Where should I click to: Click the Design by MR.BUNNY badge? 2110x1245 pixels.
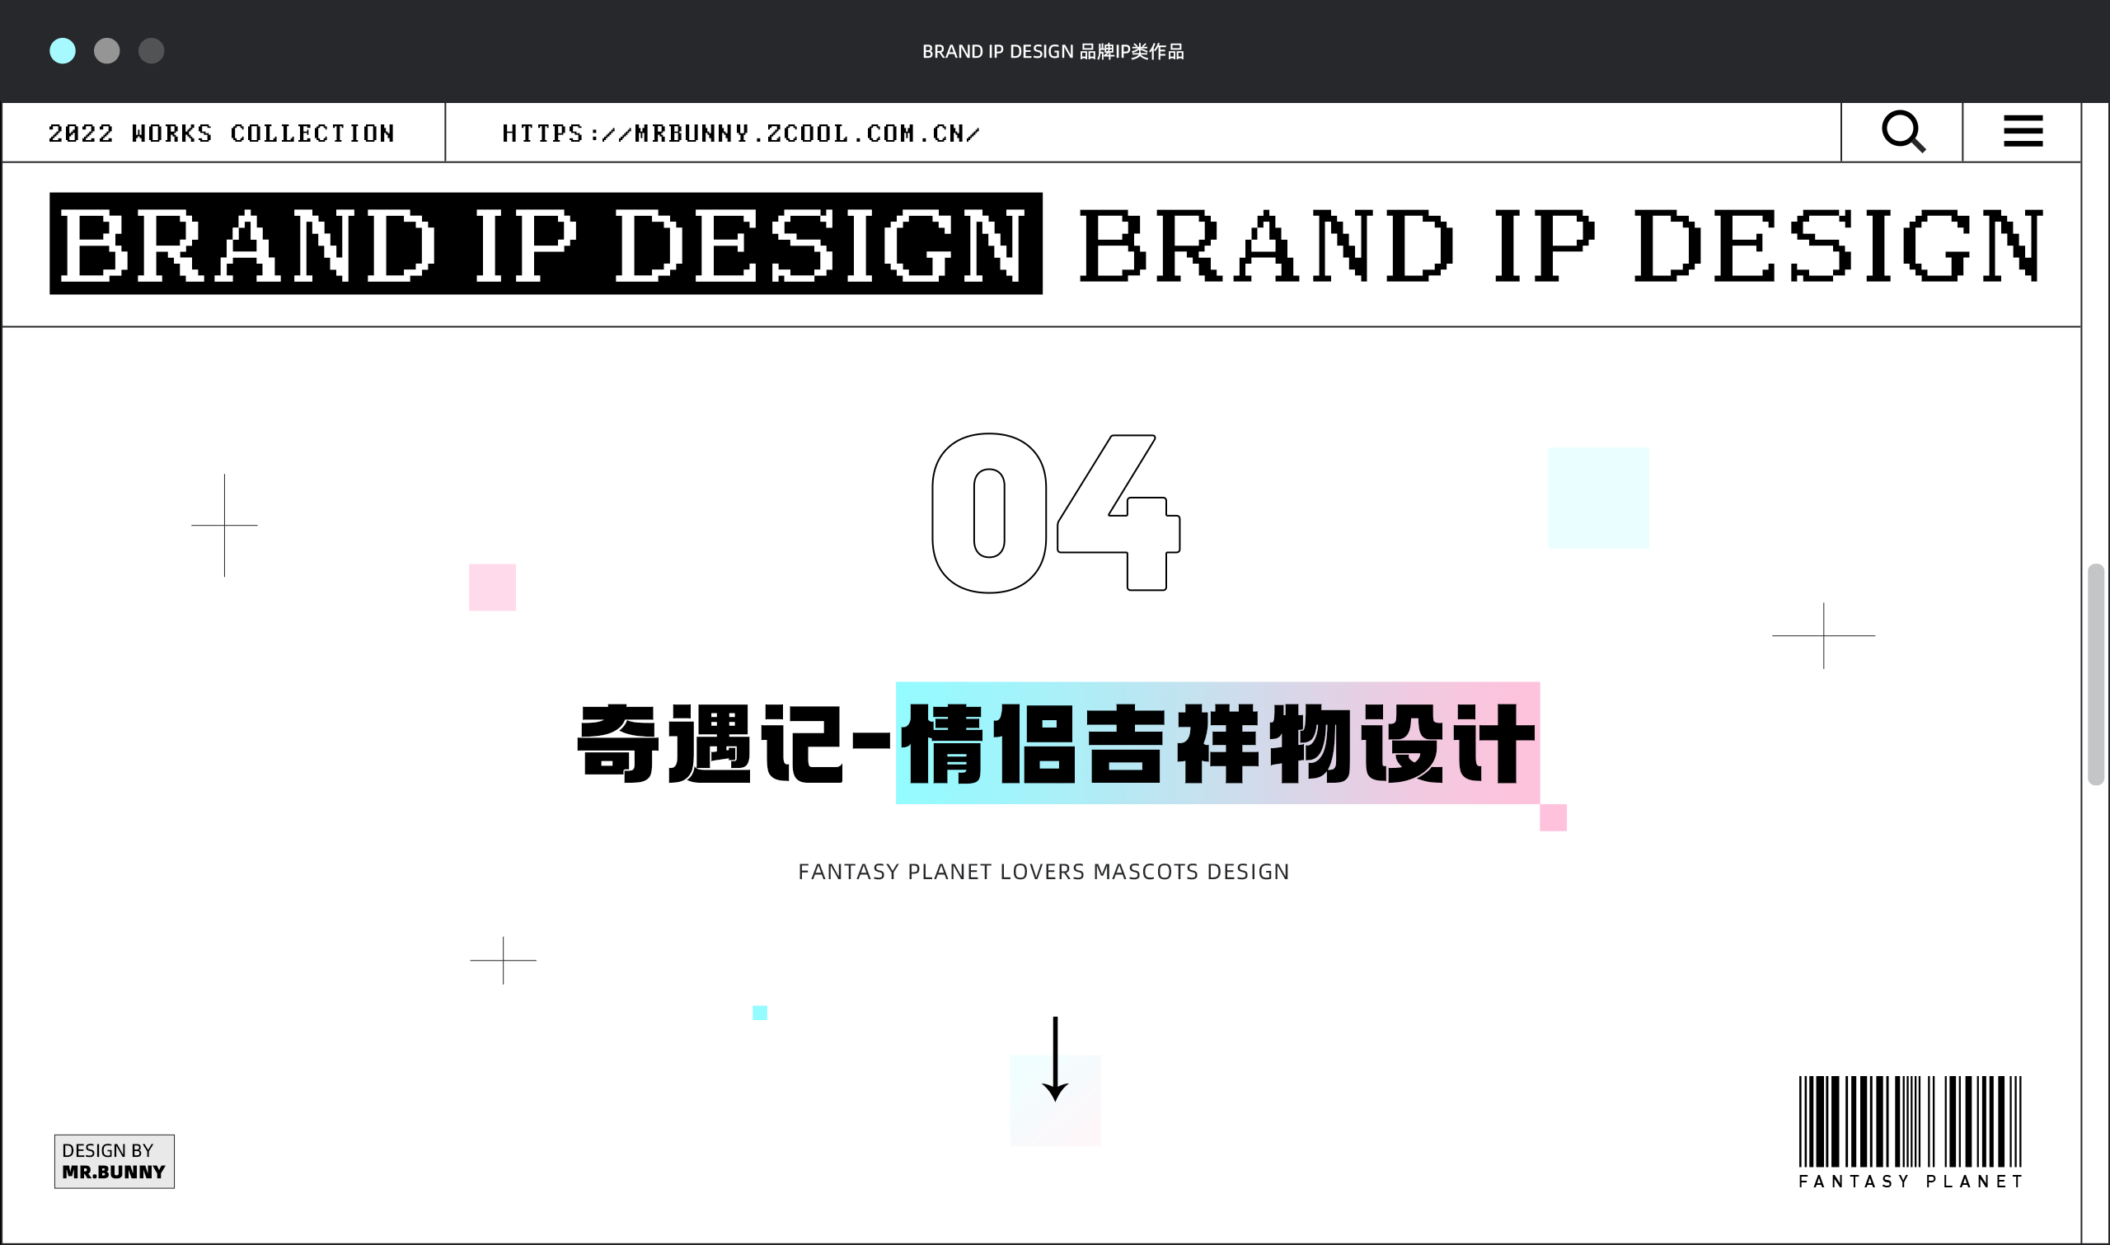[x=114, y=1162]
